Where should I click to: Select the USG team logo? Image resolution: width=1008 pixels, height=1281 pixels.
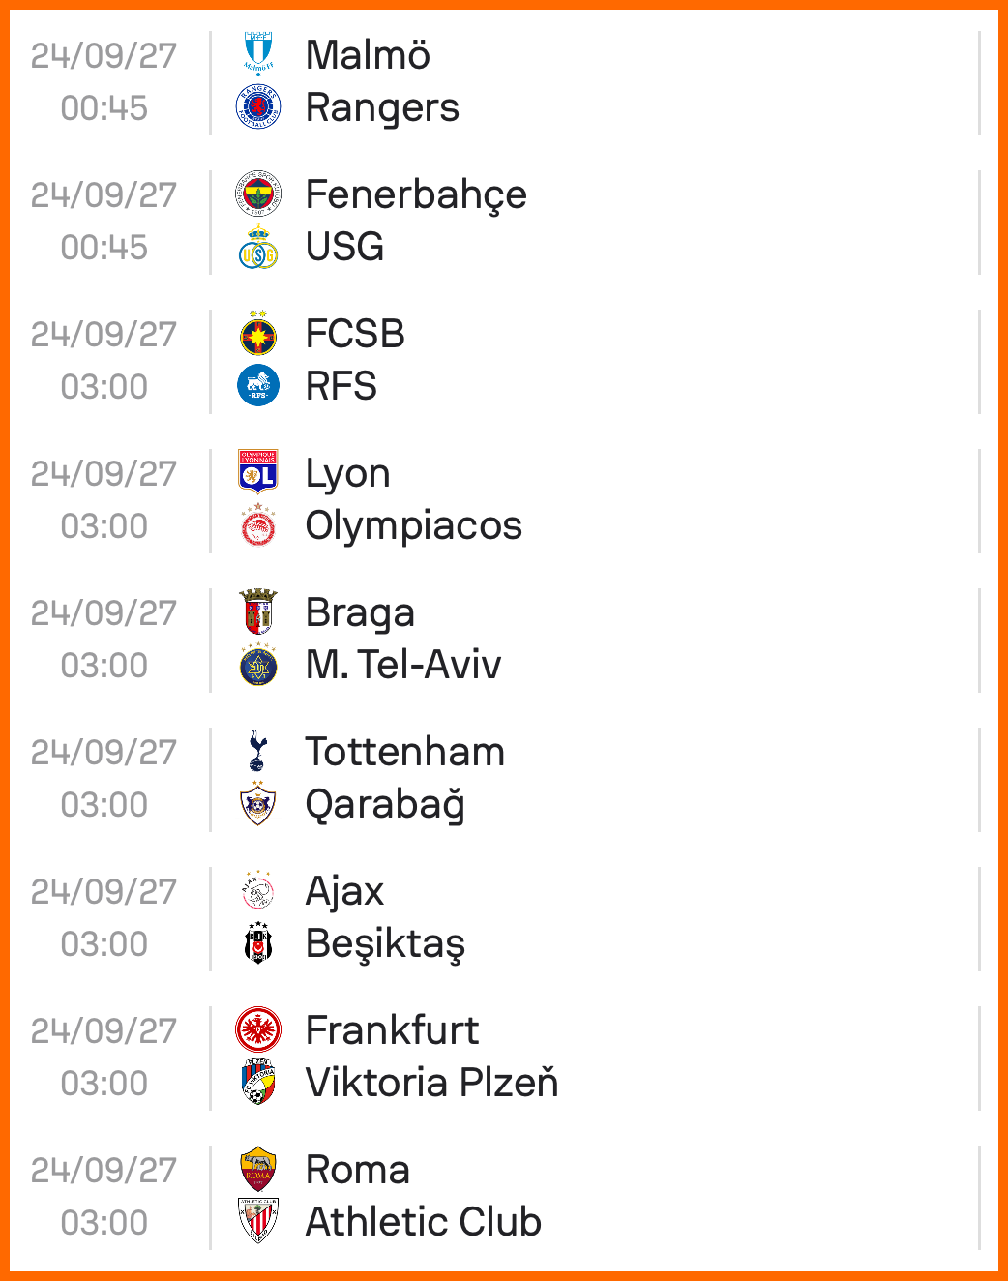258,247
